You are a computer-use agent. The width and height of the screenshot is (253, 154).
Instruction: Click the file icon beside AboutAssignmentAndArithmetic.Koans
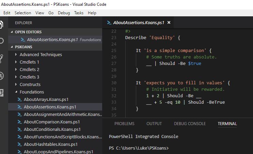[x=20, y=114]
